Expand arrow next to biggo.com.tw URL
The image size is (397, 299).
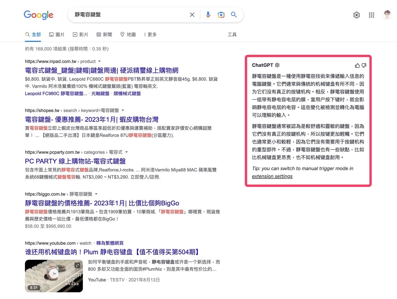pos(96,194)
